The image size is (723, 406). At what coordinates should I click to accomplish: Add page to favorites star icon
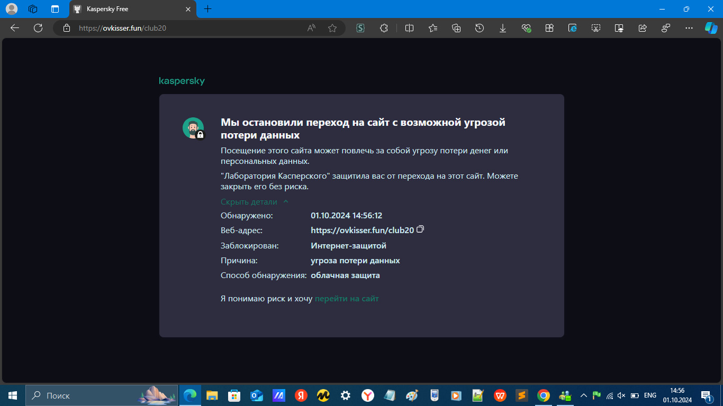click(x=332, y=28)
